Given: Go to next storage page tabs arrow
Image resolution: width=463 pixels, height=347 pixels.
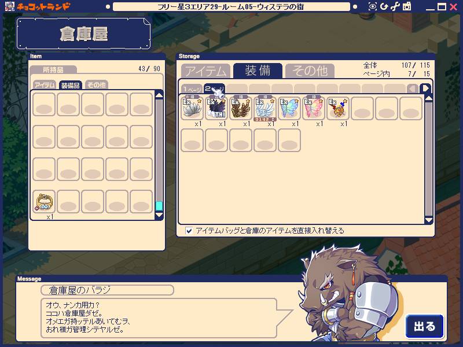Looking at the screenshot, I should [425, 88].
